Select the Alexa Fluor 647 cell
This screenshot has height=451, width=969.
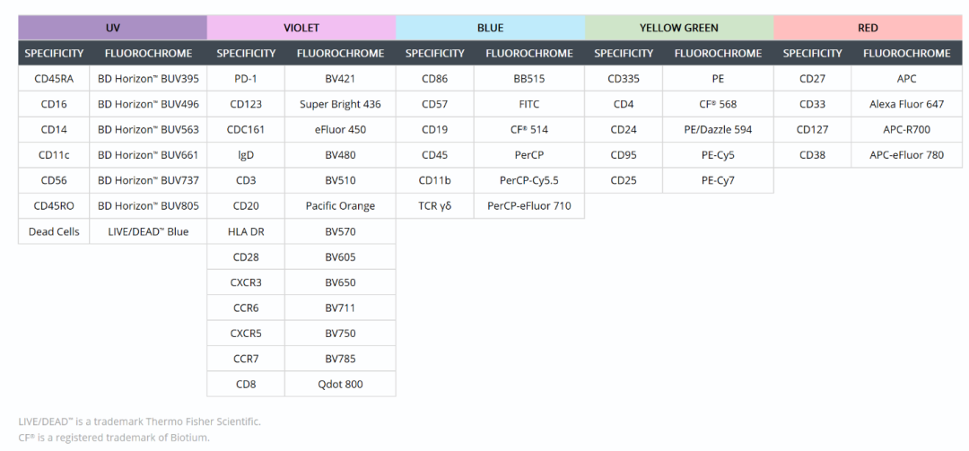[906, 104]
